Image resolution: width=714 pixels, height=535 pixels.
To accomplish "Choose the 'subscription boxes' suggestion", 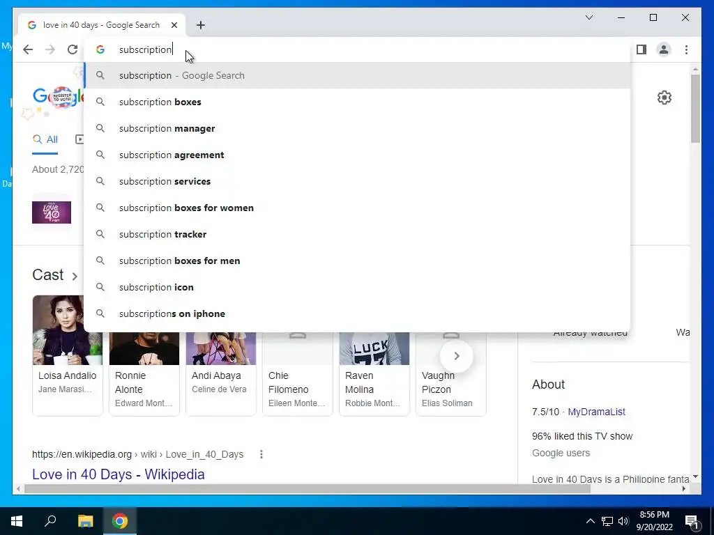I will pos(358,102).
